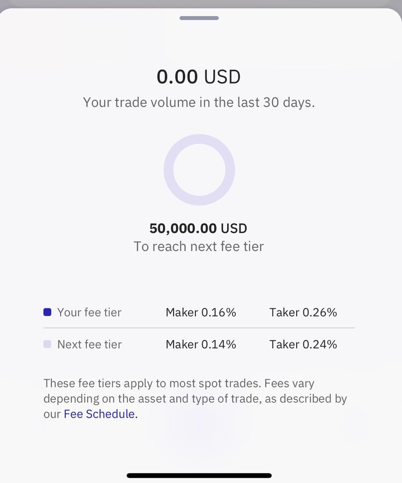Tap the Taker 0.24% value
This screenshot has height=483, width=402.
[x=303, y=345]
